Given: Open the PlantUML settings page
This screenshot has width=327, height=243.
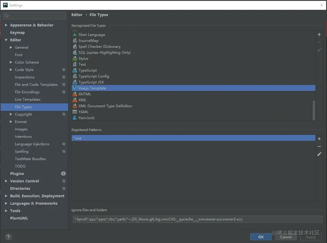Looking at the screenshot, I should click(19, 218).
